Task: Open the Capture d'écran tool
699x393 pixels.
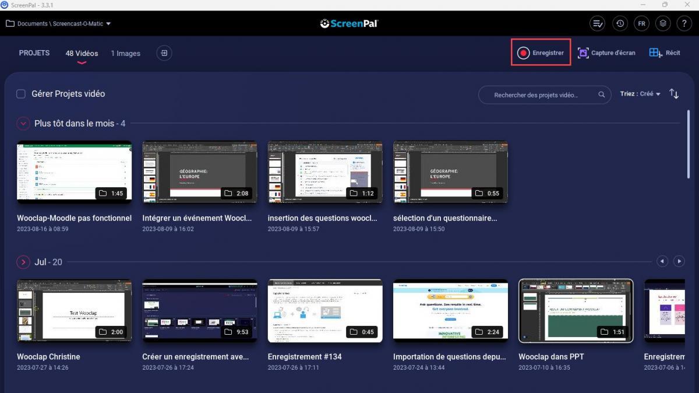Action: click(x=606, y=52)
